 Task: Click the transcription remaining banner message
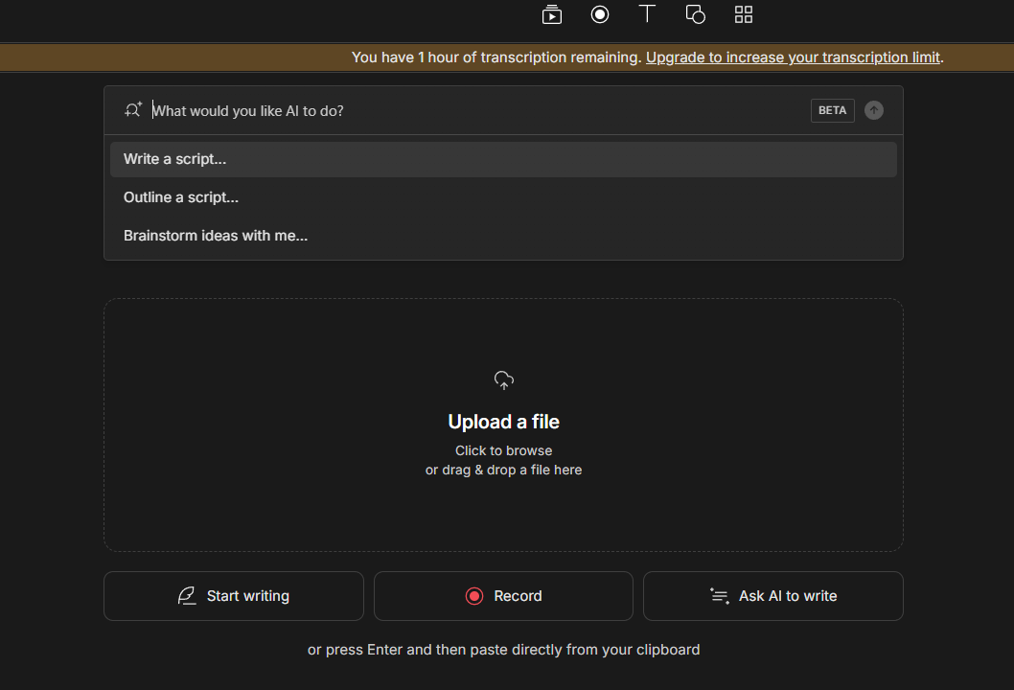[x=496, y=57]
